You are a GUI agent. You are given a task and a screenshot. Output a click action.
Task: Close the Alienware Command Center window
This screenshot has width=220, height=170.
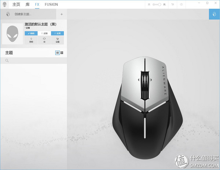216,3
